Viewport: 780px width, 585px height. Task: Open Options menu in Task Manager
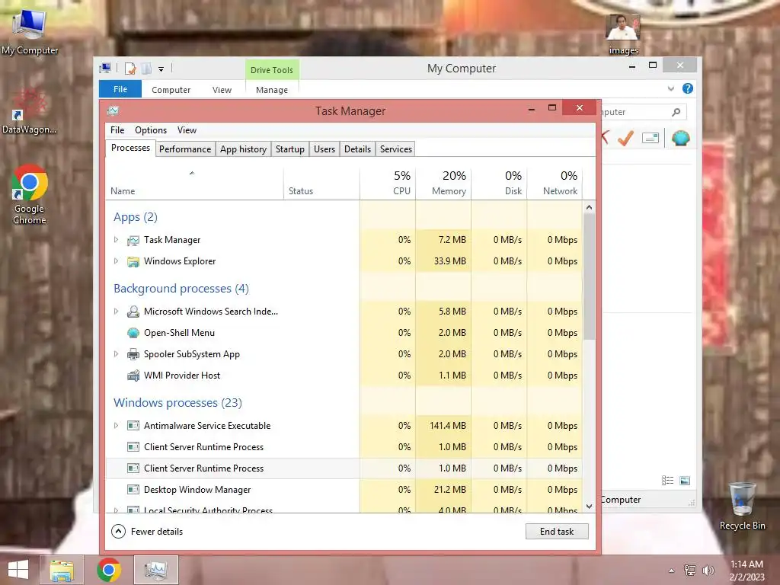click(x=151, y=130)
